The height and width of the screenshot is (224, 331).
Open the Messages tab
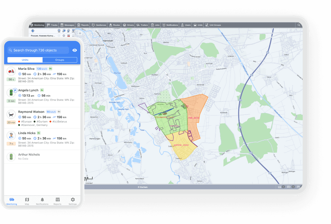pyautogui.click(x=67, y=25)
